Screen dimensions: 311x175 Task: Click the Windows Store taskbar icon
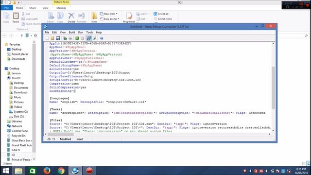(x=33, y=171)
